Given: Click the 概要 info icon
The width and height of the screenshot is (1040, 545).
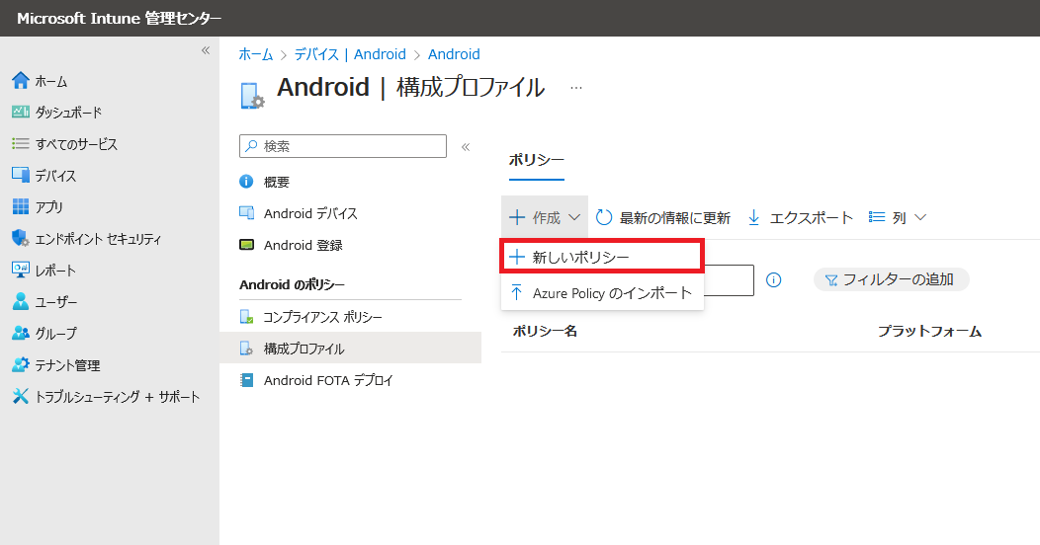Looking at the screenshot, I should [x=246, y=182].
